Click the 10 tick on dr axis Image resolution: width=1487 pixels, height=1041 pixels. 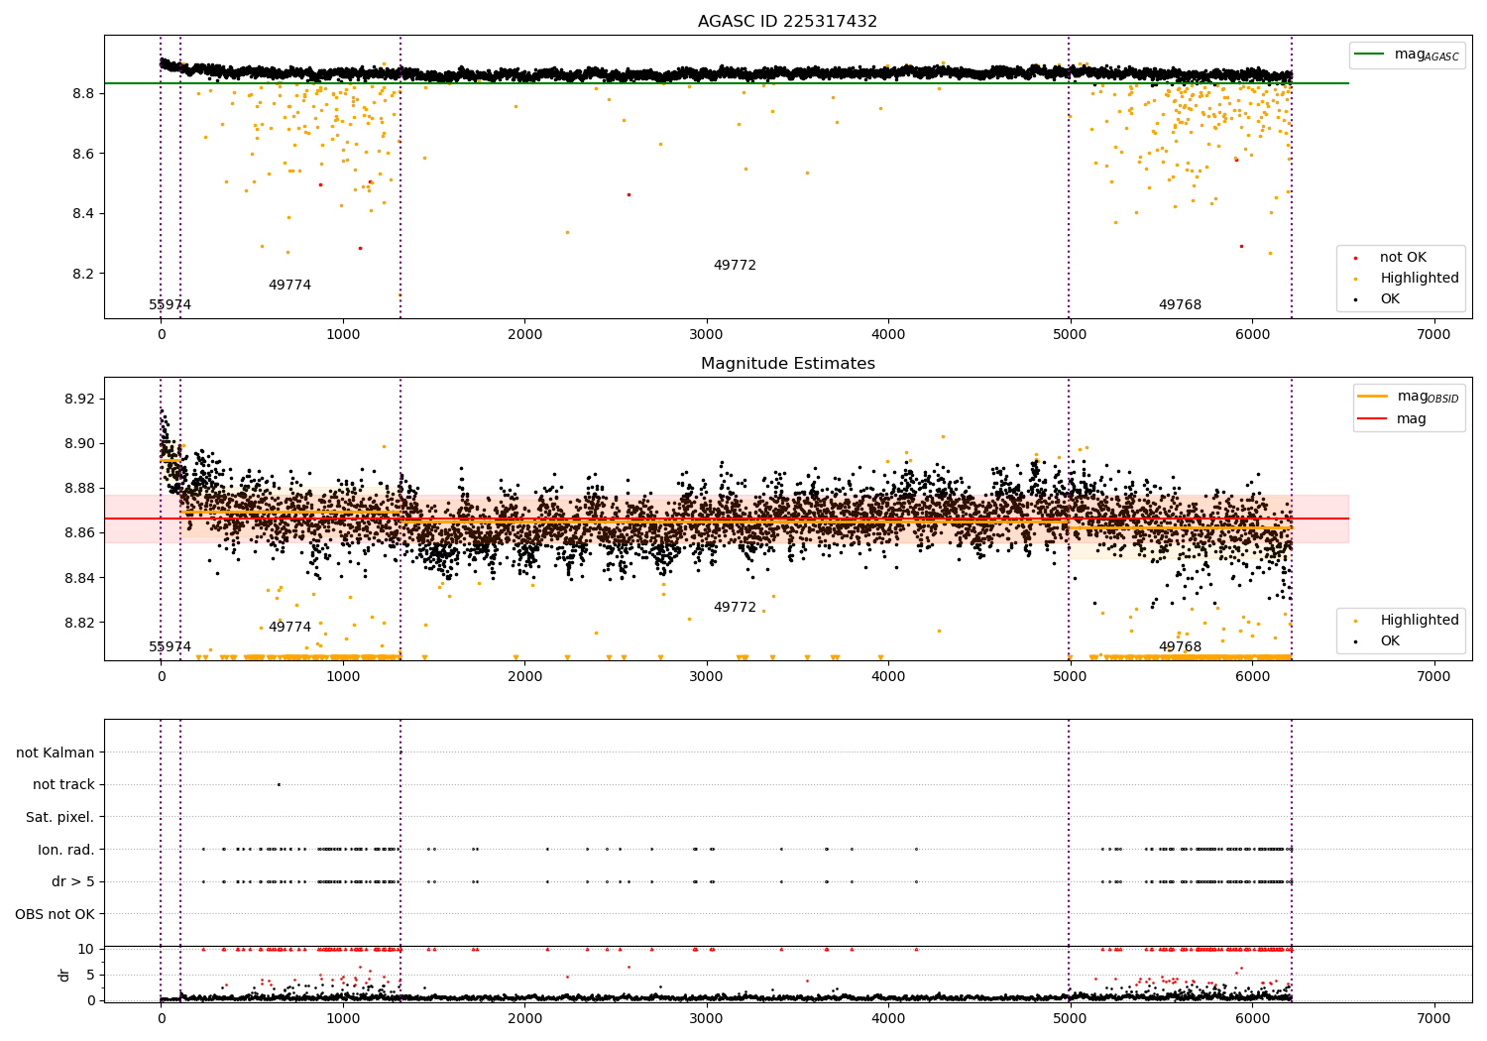click(x=86, y=949)
